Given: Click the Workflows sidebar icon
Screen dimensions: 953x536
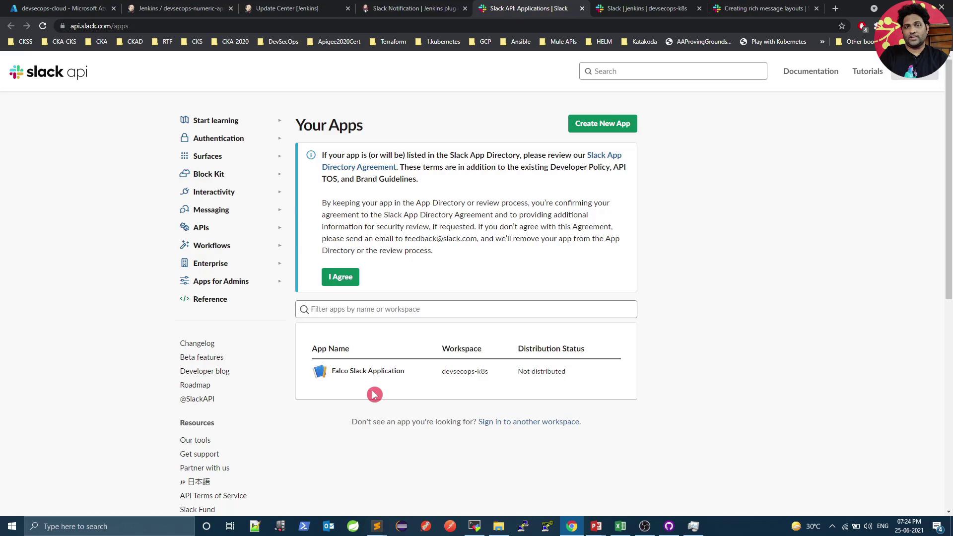Looking at the screenshot, I should click(185, 245).
